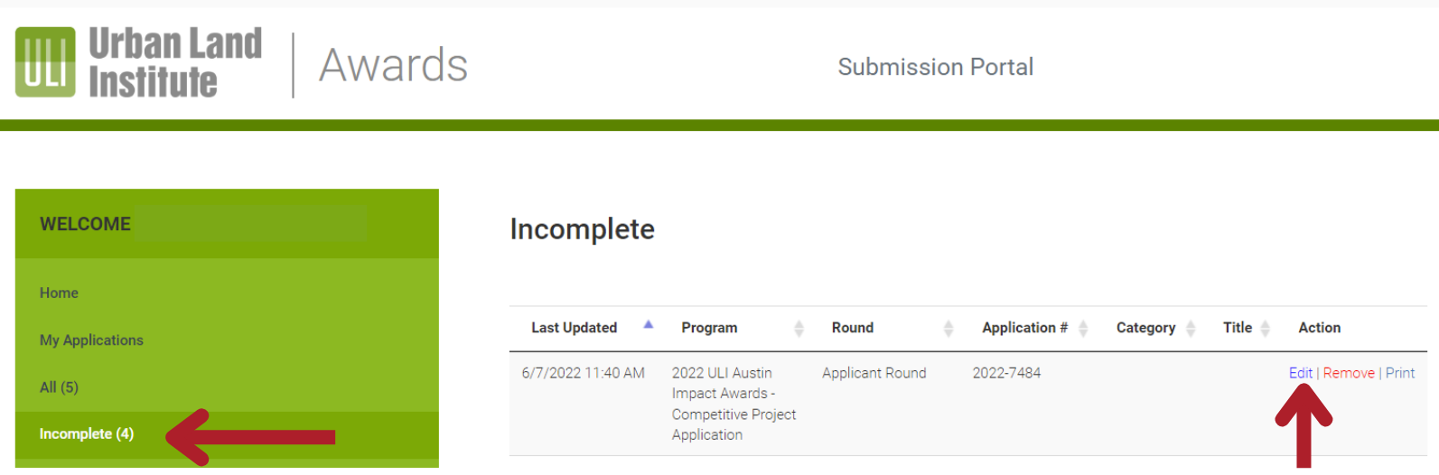Select My Applications in sidebar
Viewport: 1439px width, 475px height.
(x=91, y=340)
